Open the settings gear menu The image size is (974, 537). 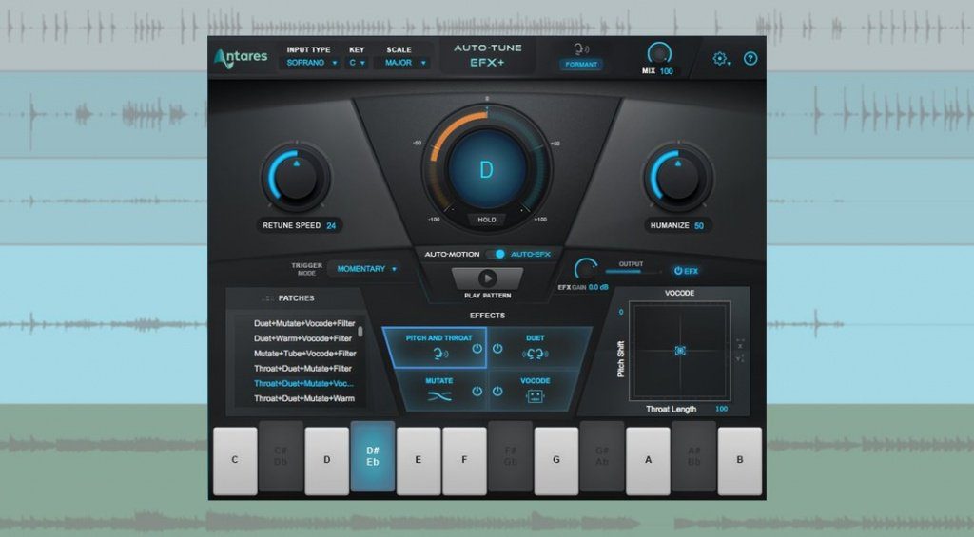tap(721, 59)
